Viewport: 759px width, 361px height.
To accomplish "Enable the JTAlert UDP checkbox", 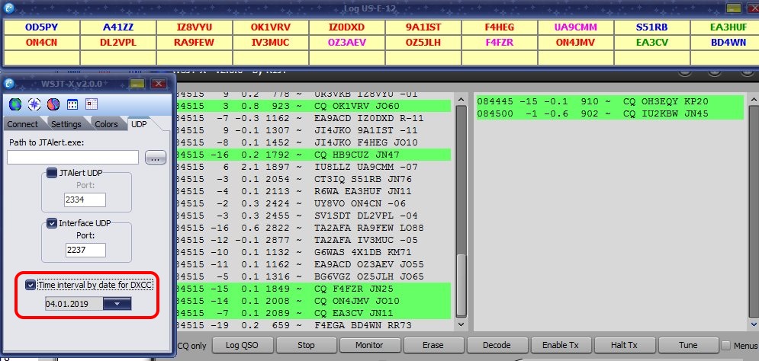I will pyautogui.click(x=52, y=173).
